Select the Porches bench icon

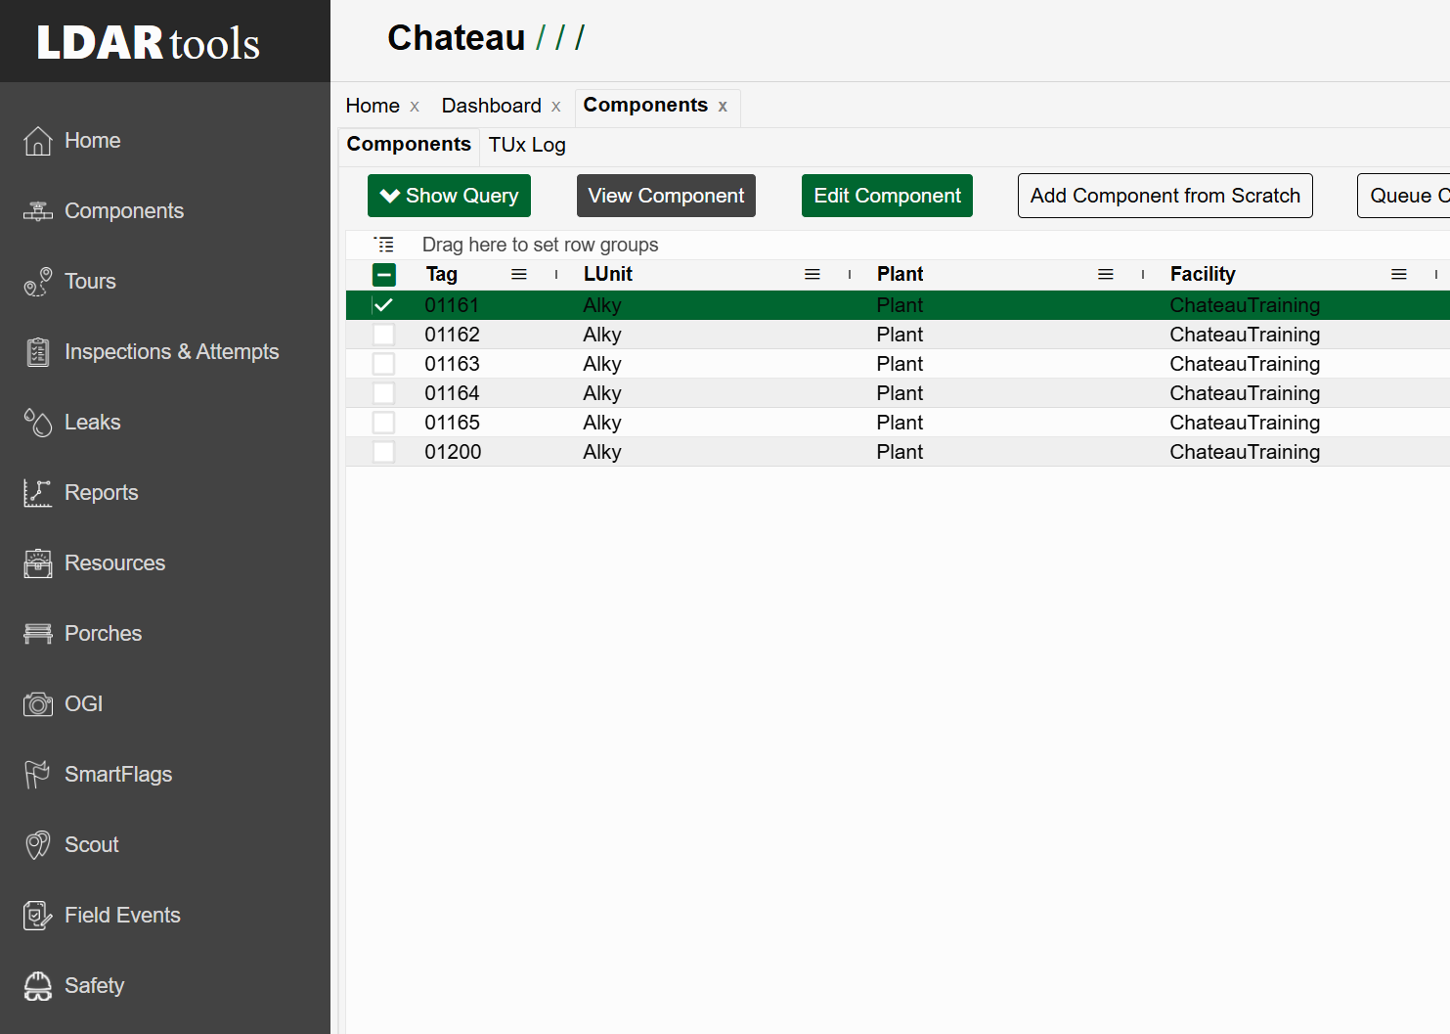(x=37, y=634)
